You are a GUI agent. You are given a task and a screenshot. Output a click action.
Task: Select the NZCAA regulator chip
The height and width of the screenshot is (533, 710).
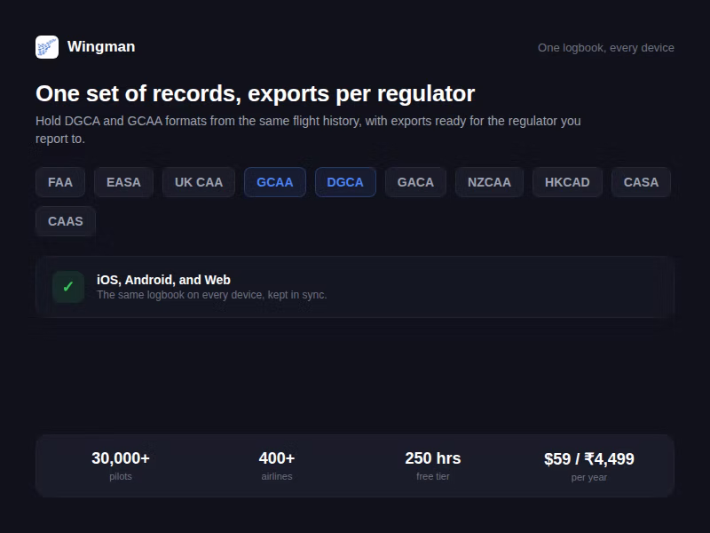pos(490,182)
